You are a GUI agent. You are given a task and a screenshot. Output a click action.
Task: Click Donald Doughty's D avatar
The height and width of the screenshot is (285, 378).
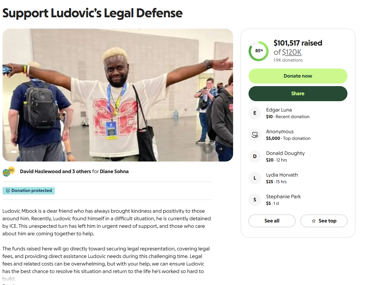point(255,156)
